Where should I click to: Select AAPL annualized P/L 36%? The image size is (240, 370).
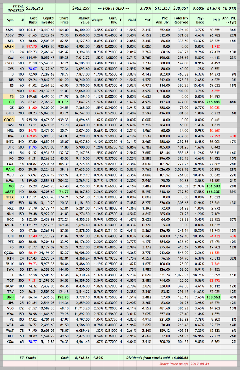233,30
